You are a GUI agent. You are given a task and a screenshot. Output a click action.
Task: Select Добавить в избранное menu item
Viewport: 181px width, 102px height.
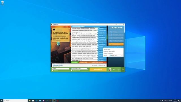[108, 54]
